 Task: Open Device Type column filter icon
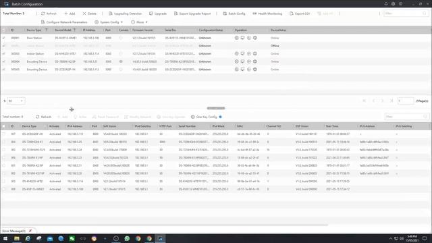(x=47, y=30)
